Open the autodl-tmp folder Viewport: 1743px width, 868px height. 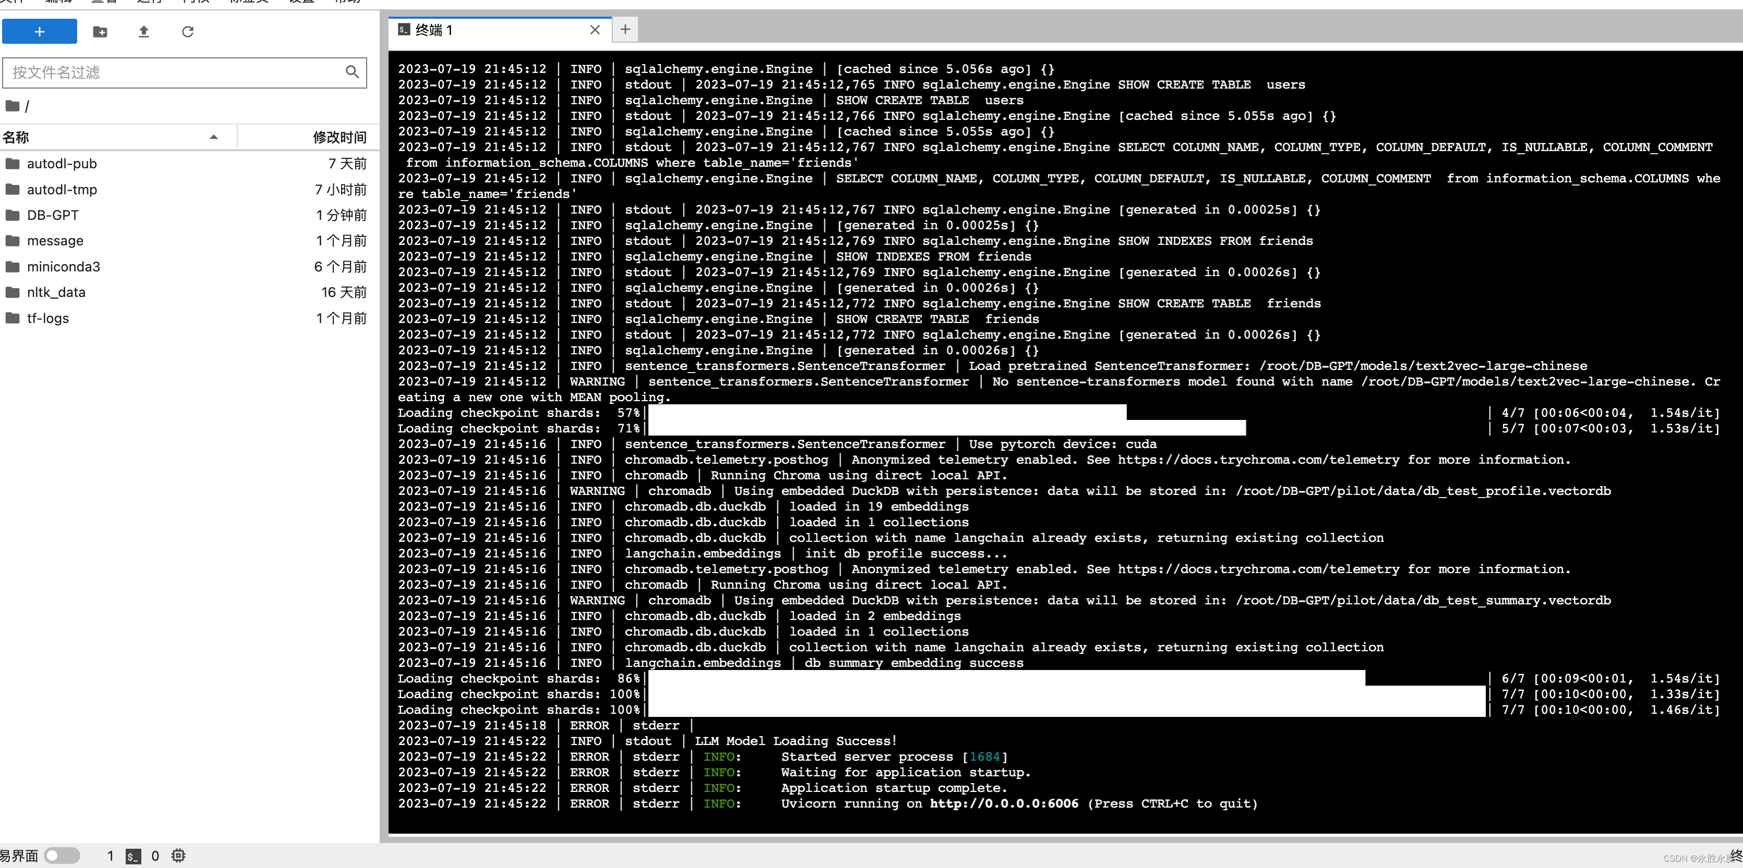click(62, 189)
